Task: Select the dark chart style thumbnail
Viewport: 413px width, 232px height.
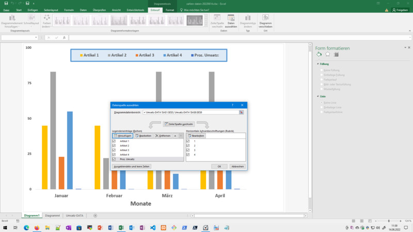Action: 195,20
